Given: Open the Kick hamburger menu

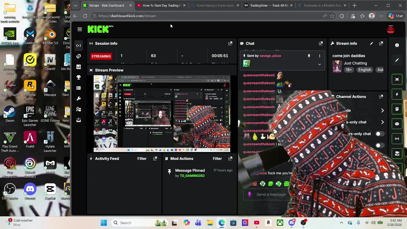Looking at the screenshot, I should click(x=79, y=29).
